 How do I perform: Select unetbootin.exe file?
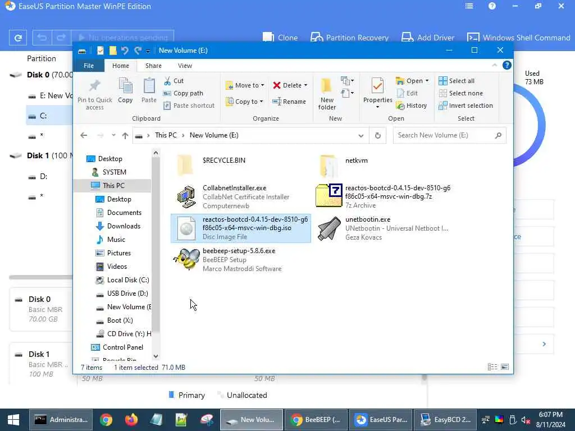pos(383,228)
